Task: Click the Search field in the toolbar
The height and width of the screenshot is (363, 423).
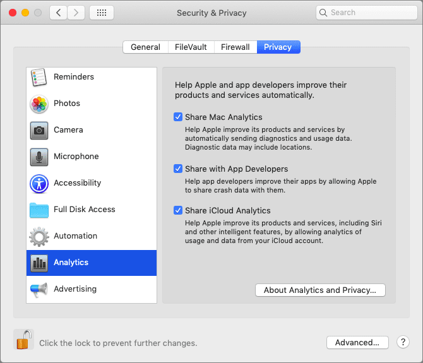Action: (x=367, y=13)
